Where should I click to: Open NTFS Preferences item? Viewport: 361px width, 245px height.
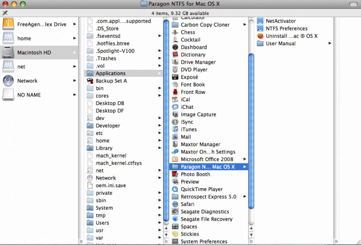pyautogui.click(x=287, y=28)
